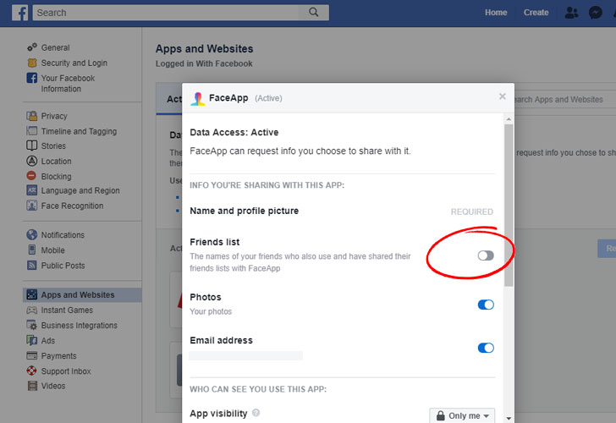616x423 pixels.
Task: Close the FaceApp dialog
Action: 502,96
